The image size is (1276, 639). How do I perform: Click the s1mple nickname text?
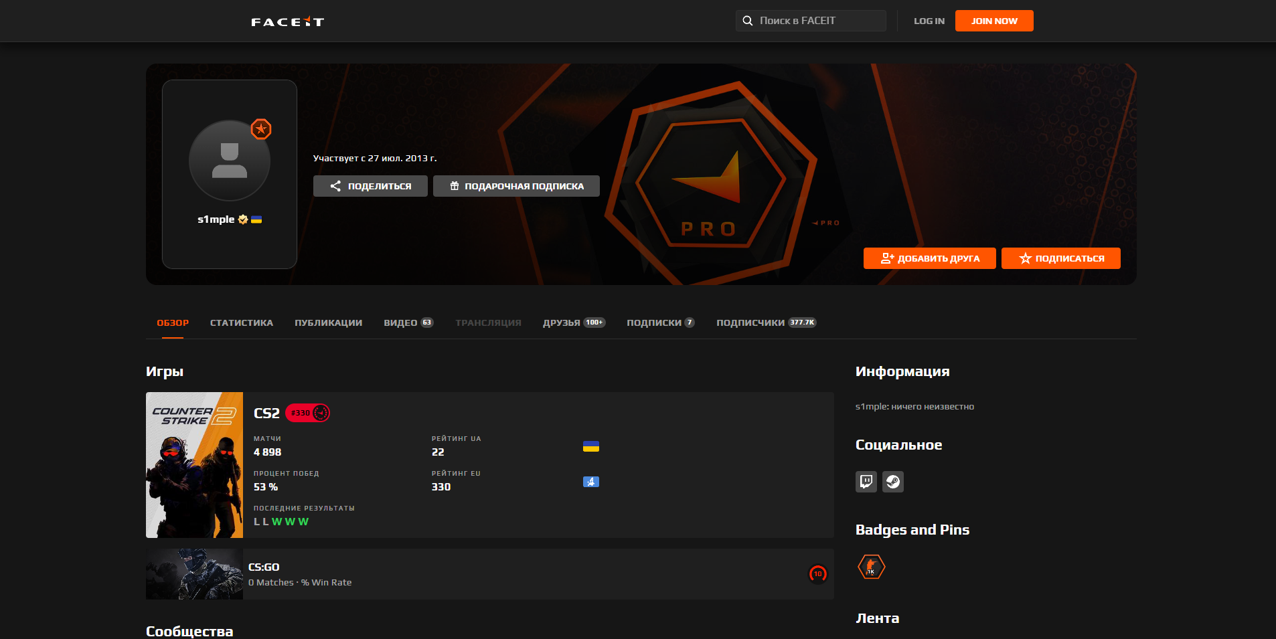click(216, 219)
